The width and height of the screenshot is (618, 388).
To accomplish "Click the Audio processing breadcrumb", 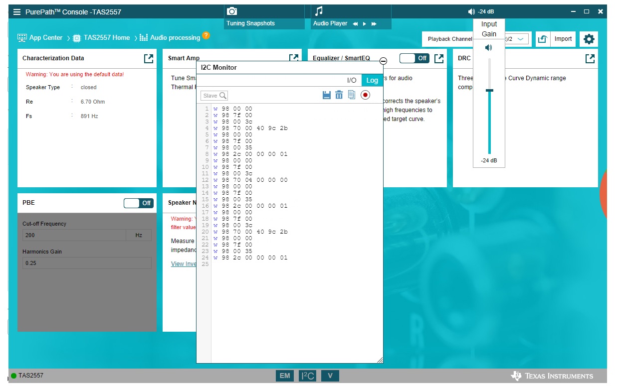I will 170,37.
